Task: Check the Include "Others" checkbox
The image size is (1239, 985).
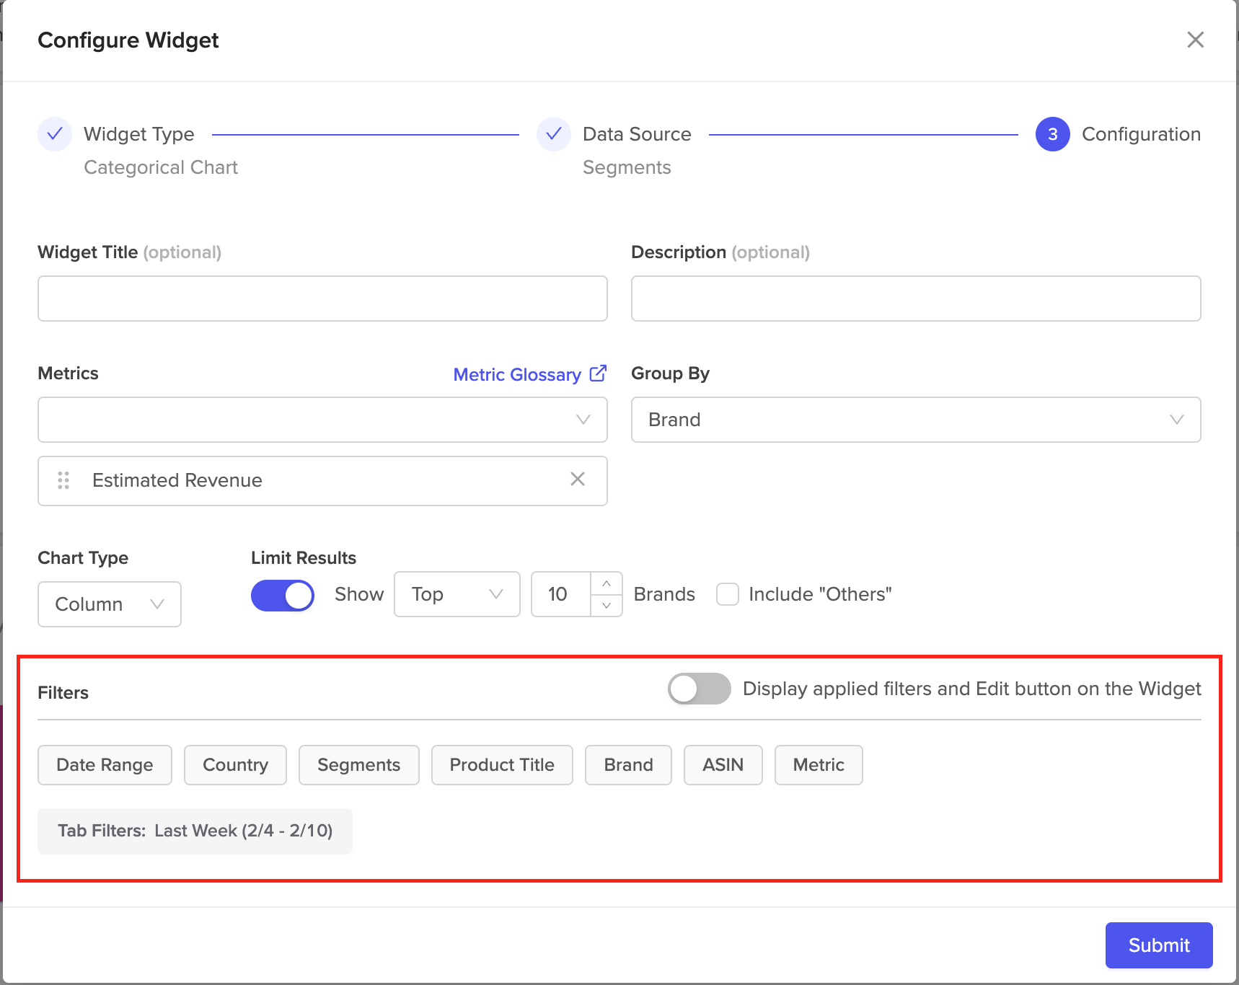Action: pos(728,594)
